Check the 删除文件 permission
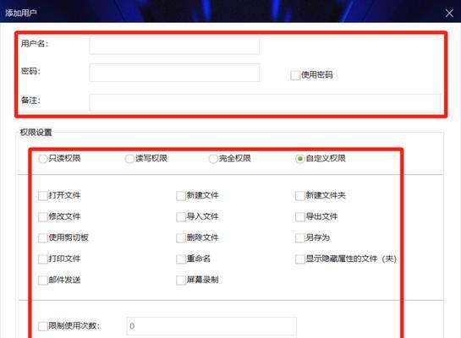461x338 pixels. coord(181,238)
